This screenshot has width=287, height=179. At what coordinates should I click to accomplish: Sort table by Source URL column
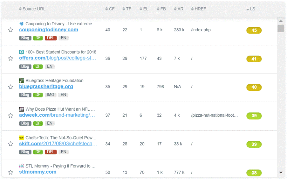32,9
